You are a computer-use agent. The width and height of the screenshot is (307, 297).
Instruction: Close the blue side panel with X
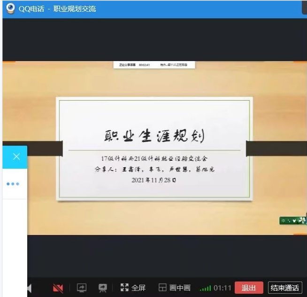point(16,157)
